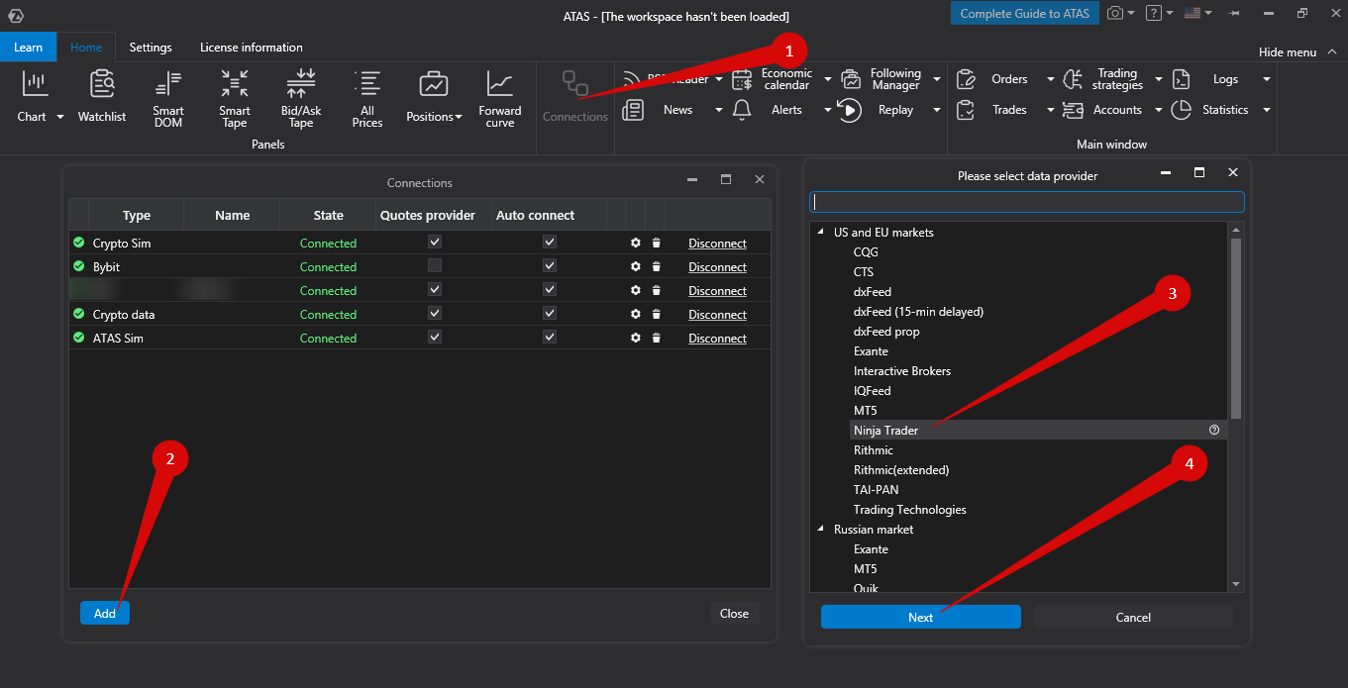The height and width of the screenshot is (688, 1348).
Task: Open the Orders window icon
Action: click(967, 79)
